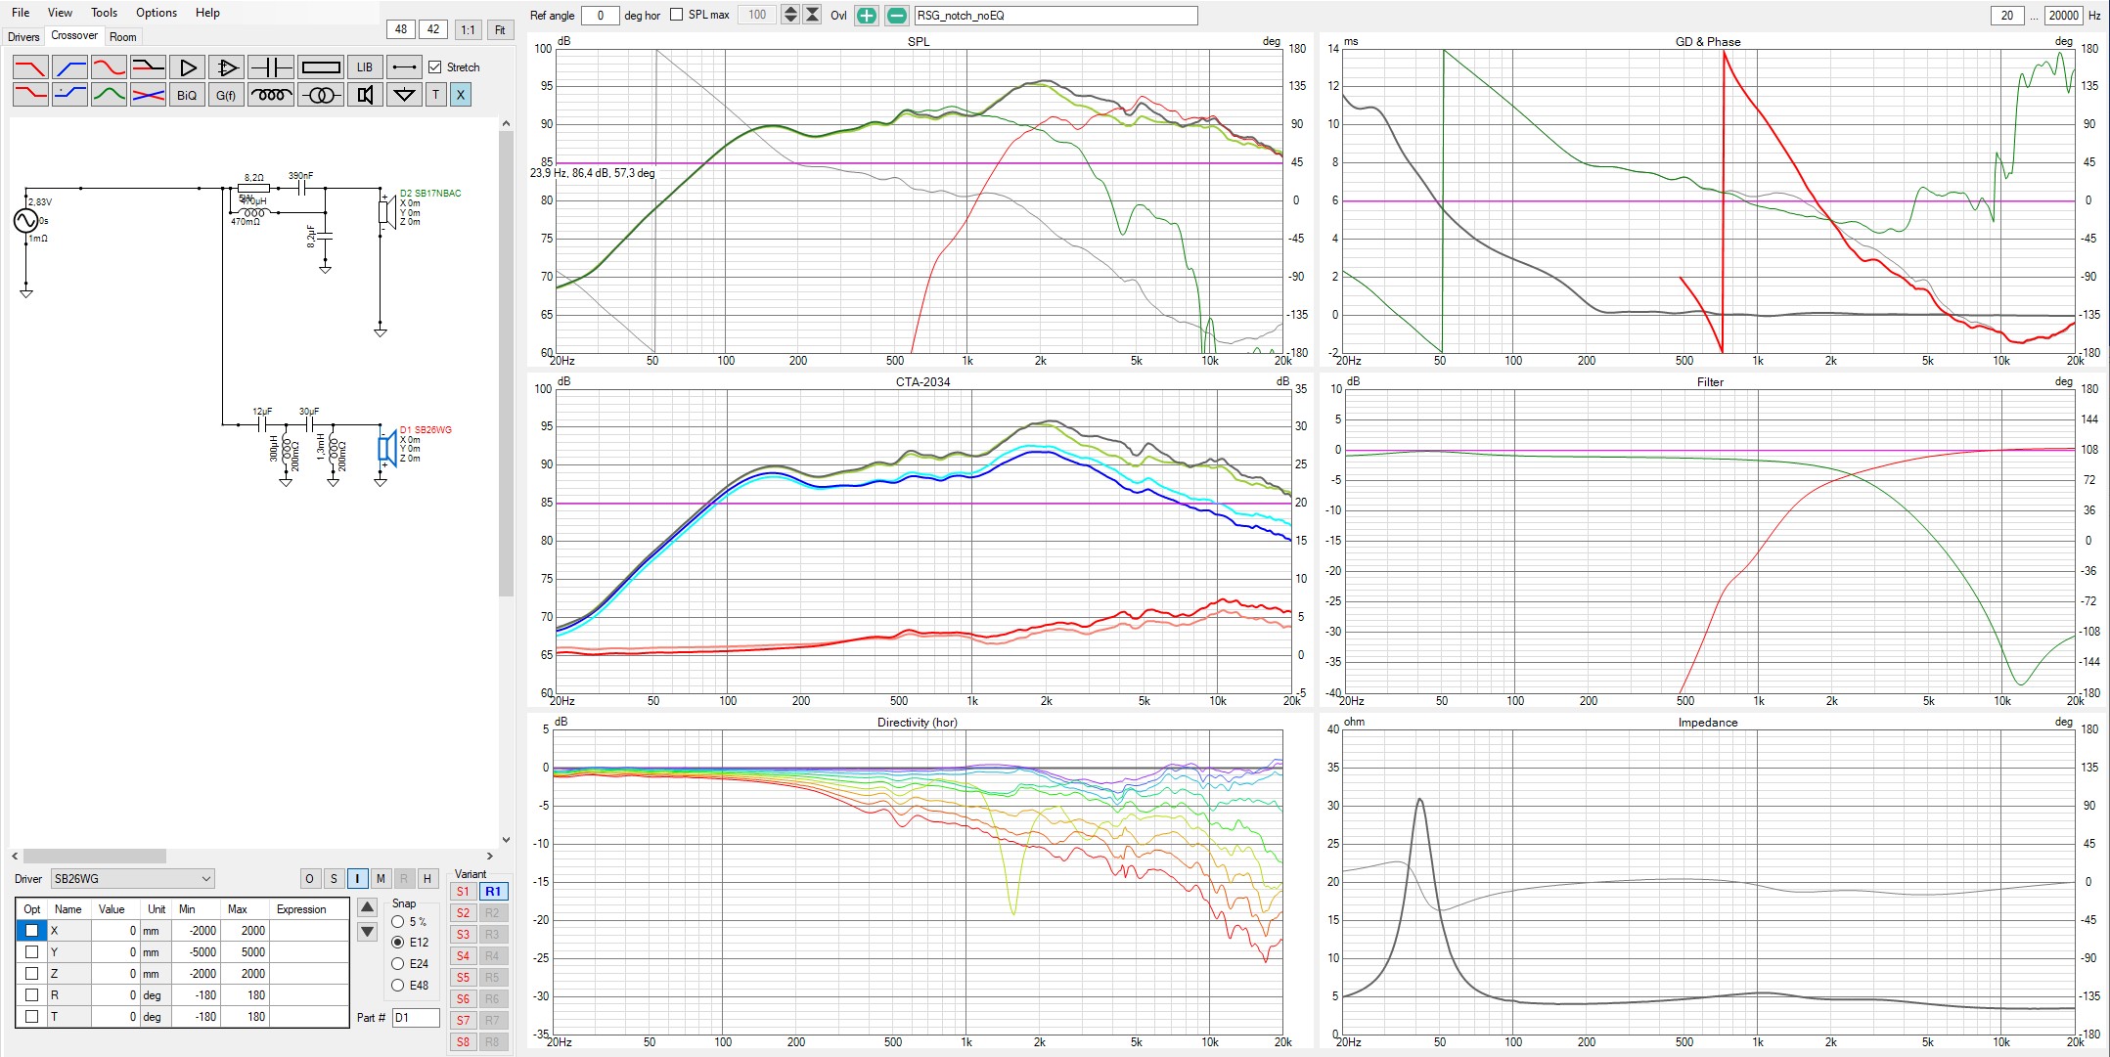The image size is (2110, 1057).
Task: Switch to the Room tab
Action: point(123,37)
